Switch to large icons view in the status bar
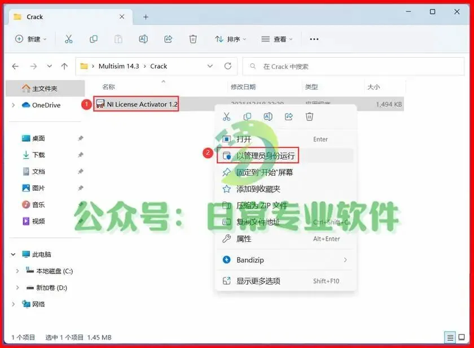474x348 pixels. pyautogui.click(x=462, y=337)
